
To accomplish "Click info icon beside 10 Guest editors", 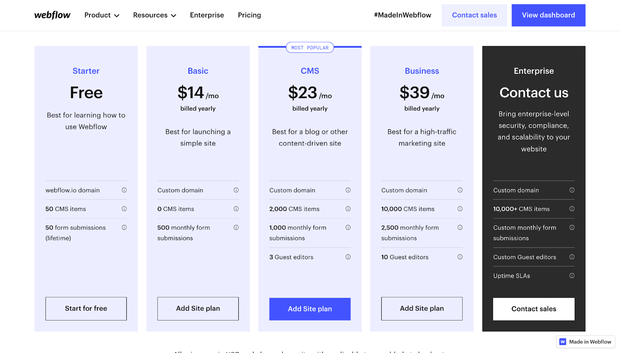I will (460, 257).
